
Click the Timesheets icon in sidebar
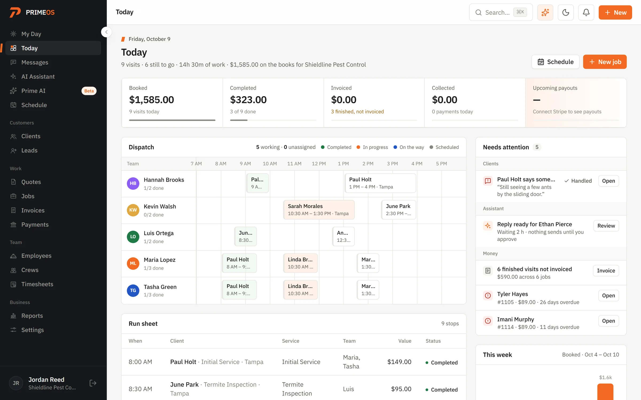(13, 284)
